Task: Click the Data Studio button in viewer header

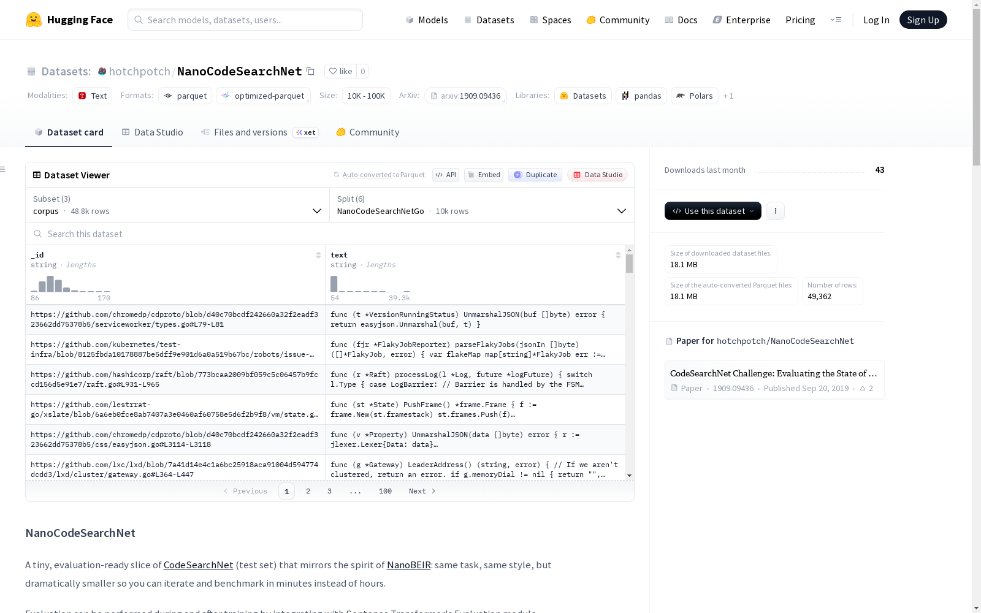Action: click(597, 175)
